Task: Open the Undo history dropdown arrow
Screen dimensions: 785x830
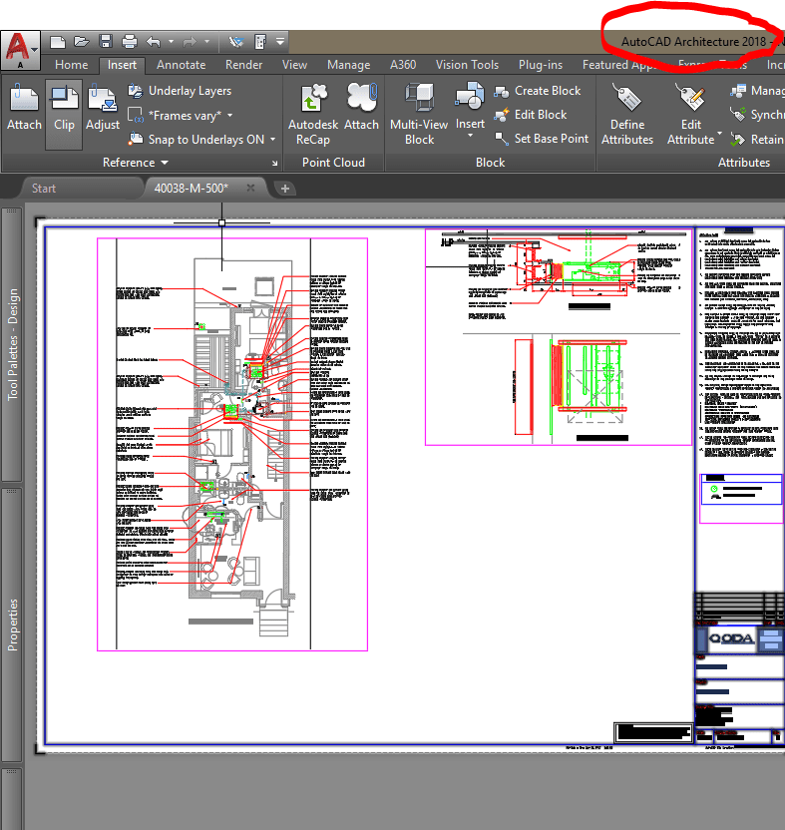Action: coord(171,42)
